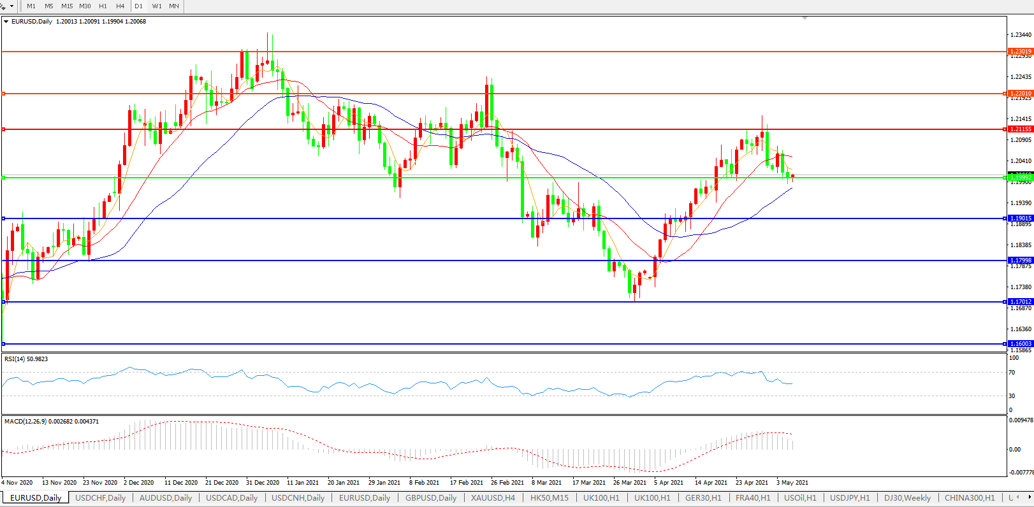Select the square handle of the 1.19015 line
Image resolution: width=1034 pixels, height=507 pixels.
point(4,218)
